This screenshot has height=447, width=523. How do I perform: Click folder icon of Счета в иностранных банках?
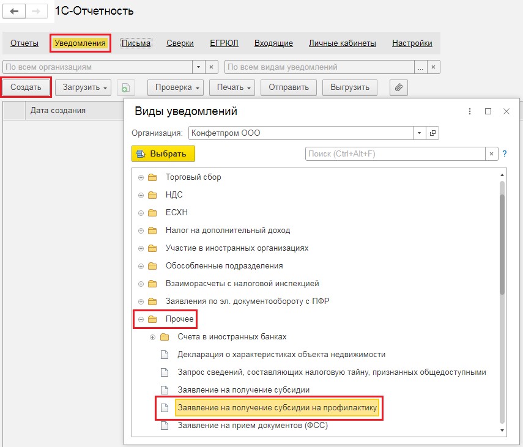pyautogui.click(x=165, y=337)
